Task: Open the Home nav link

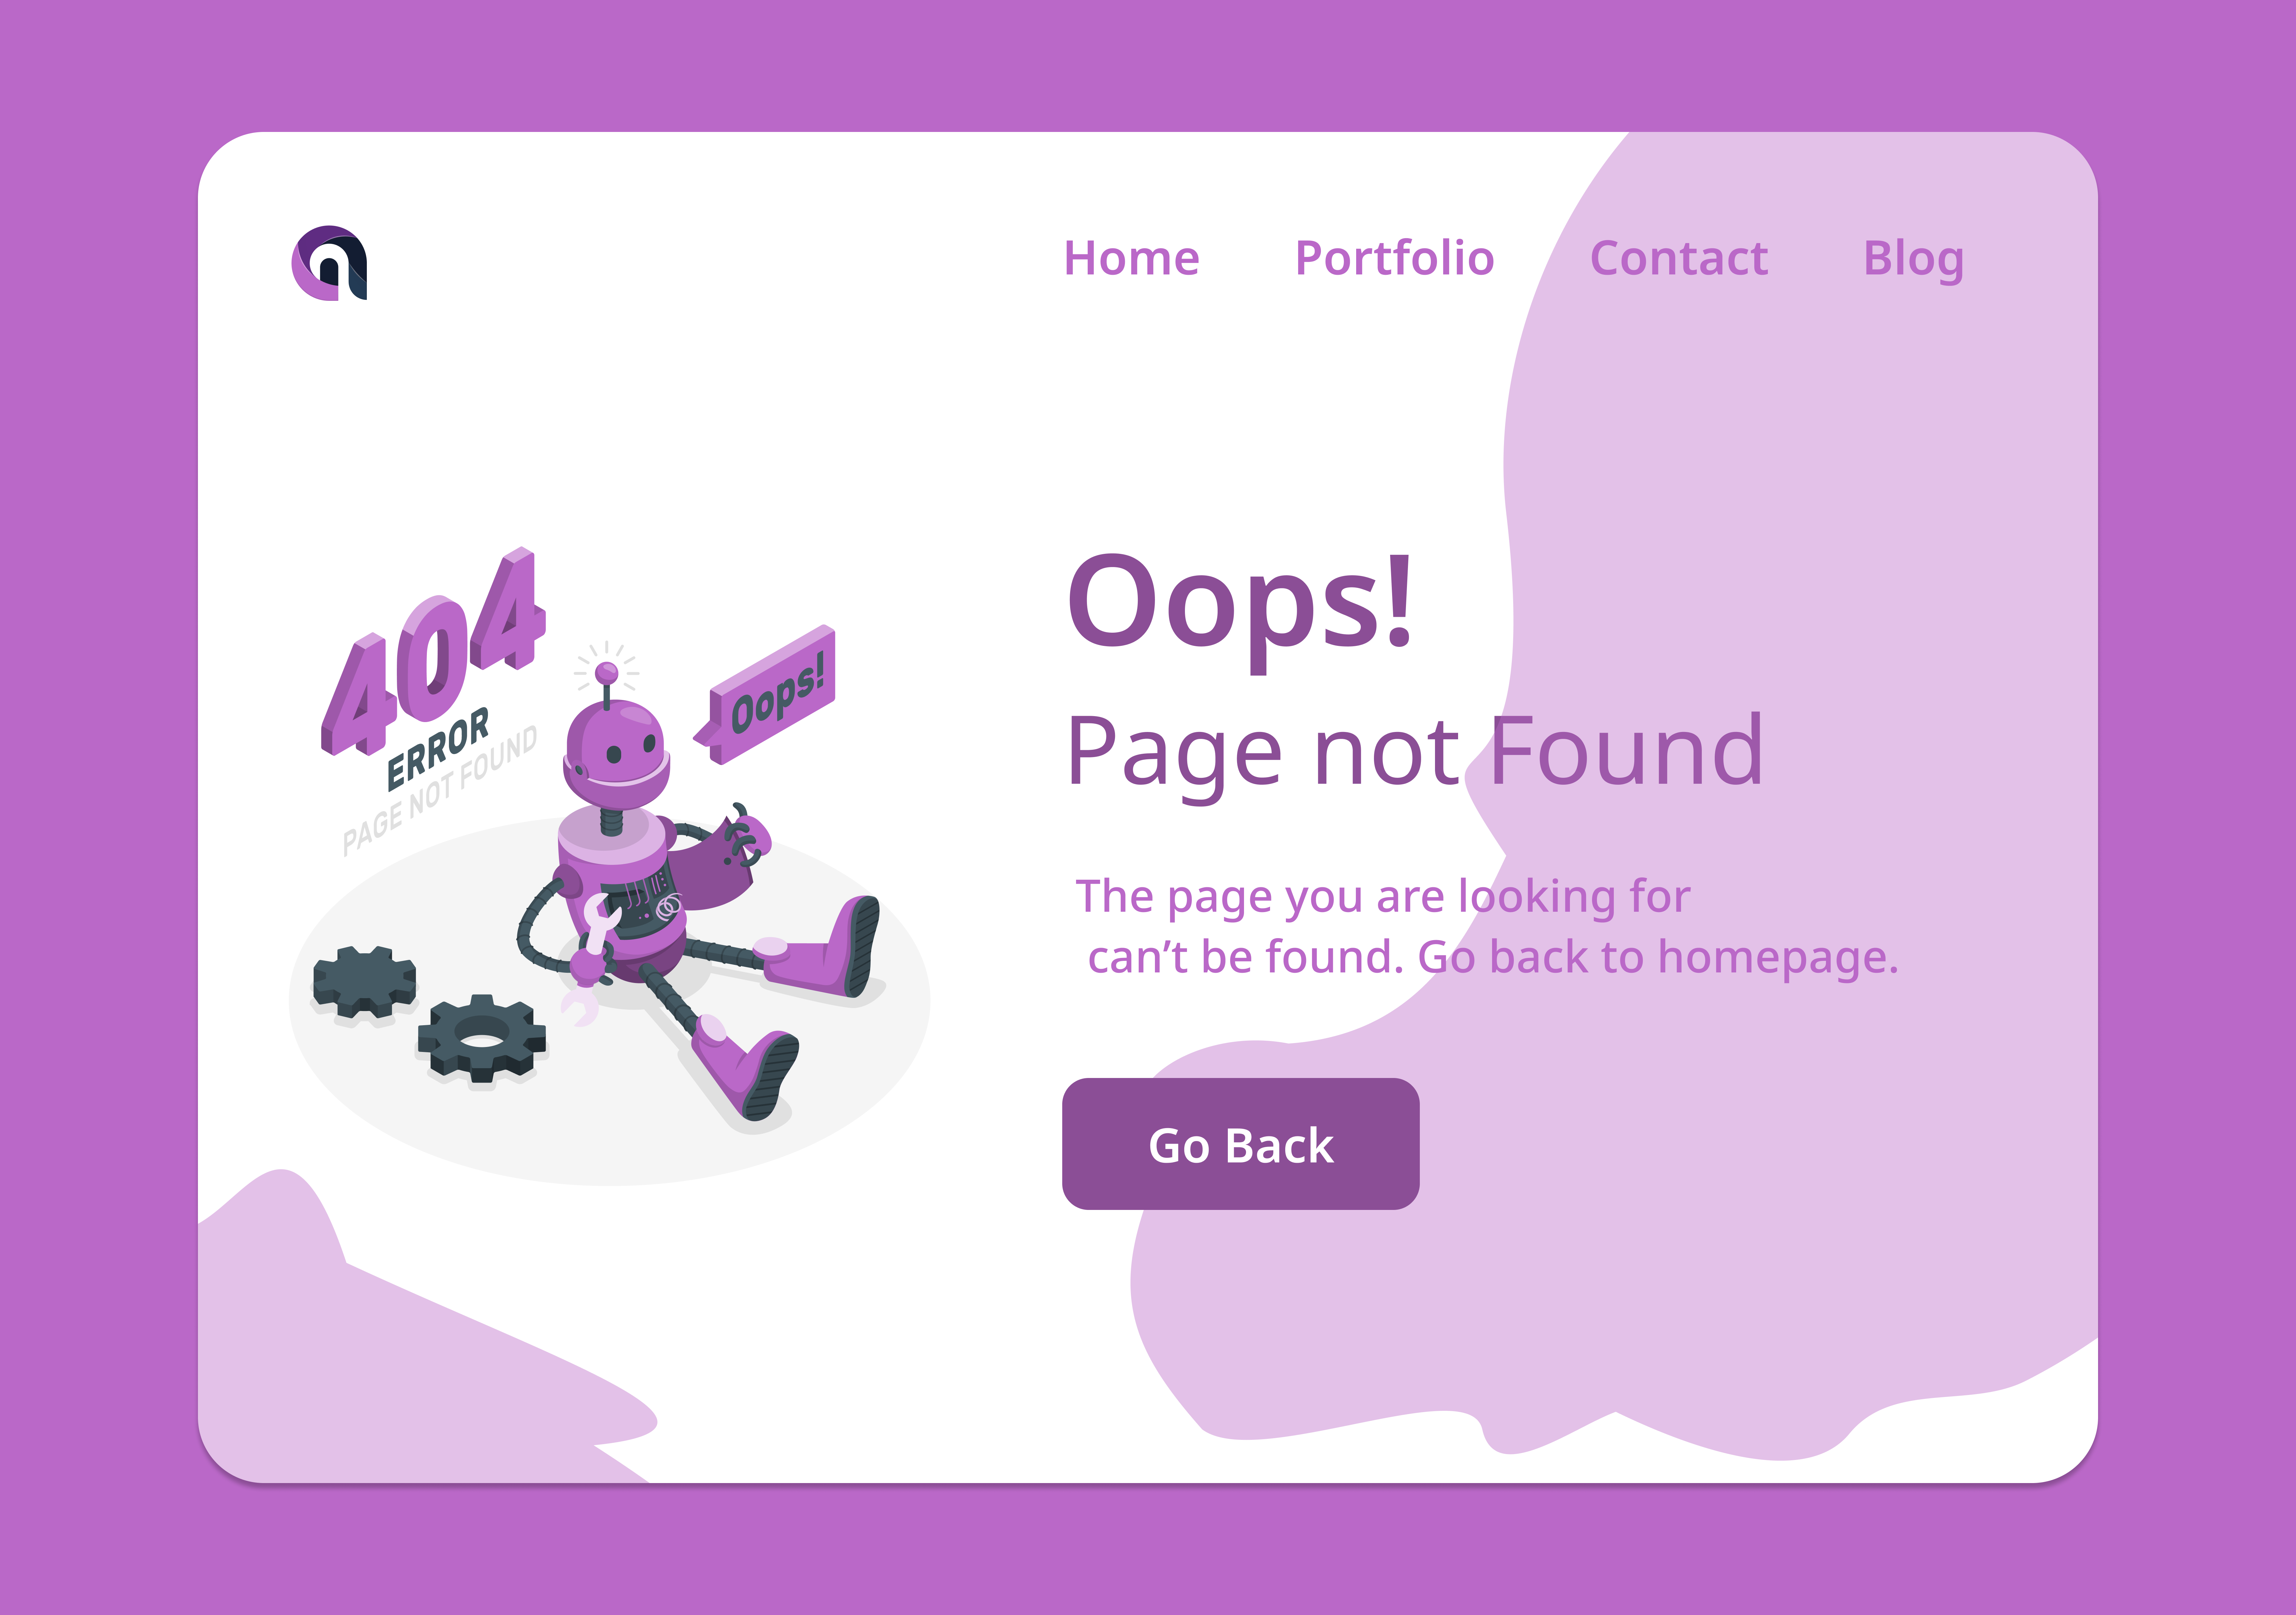Action: point(1131,258)
